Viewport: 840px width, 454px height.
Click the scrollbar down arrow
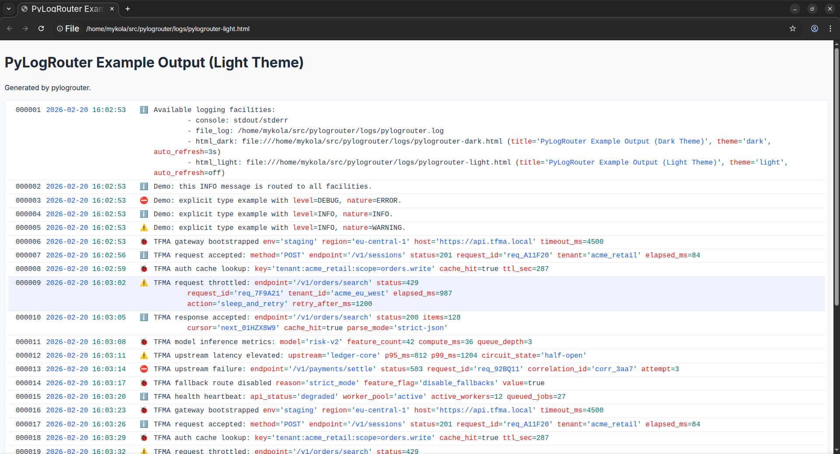point(836,450)
